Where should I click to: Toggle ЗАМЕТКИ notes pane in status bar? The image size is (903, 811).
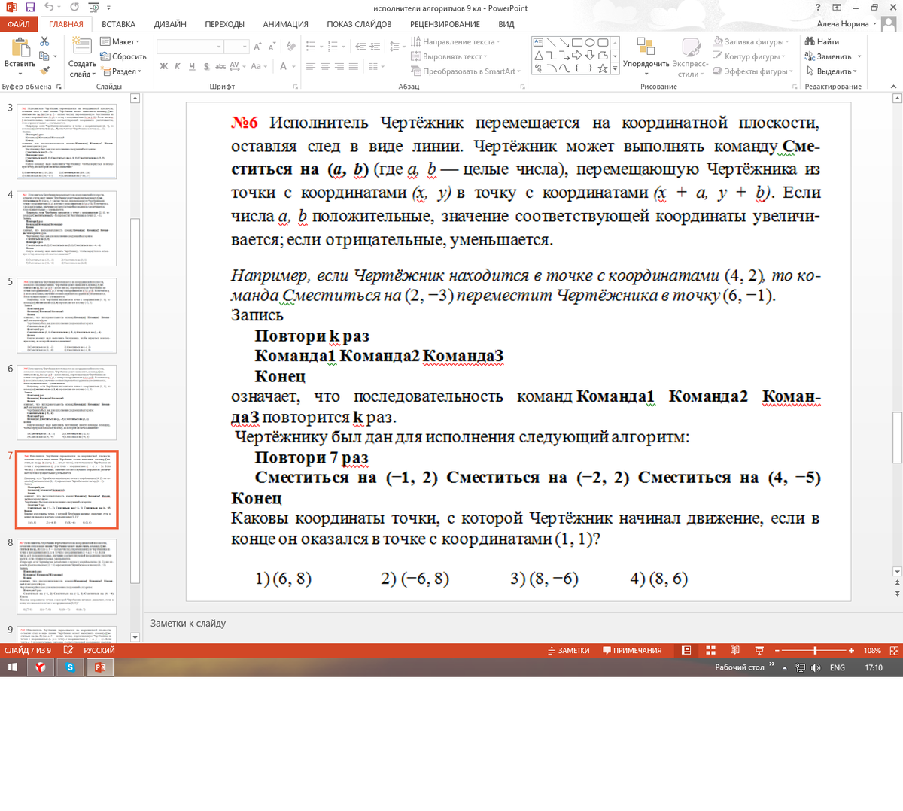568,651
